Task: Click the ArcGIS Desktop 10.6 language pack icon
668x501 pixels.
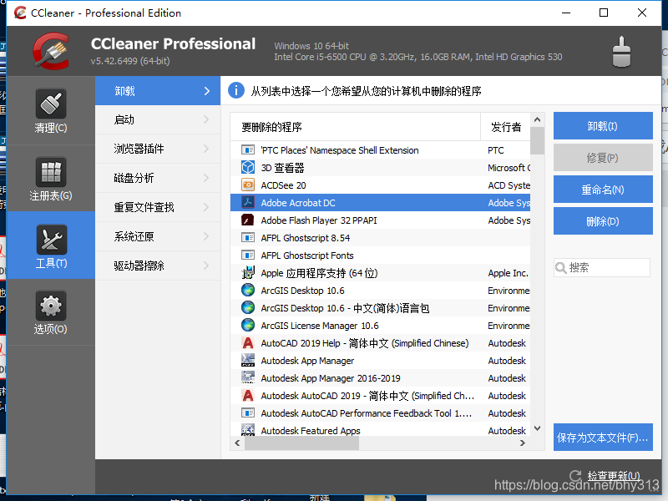Action: pos(248,307)
